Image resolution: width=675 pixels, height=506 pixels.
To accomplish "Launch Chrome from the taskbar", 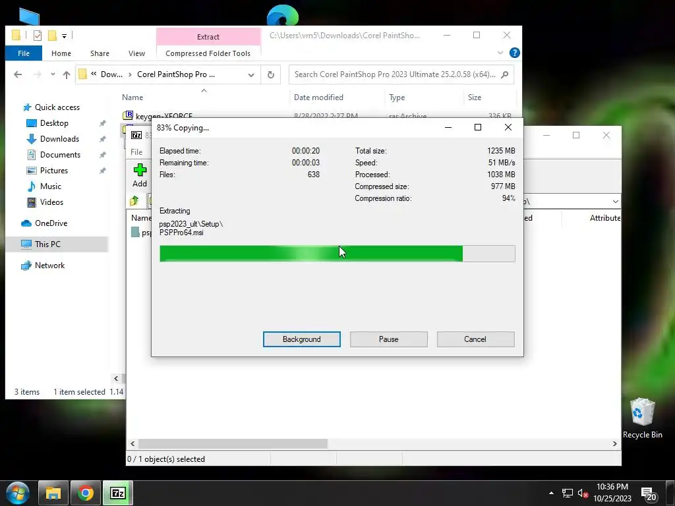I will [85, 493].
